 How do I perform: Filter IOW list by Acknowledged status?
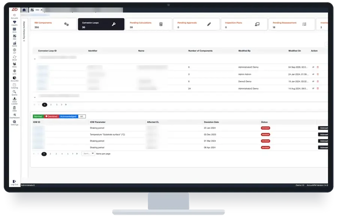click(68, 116)
